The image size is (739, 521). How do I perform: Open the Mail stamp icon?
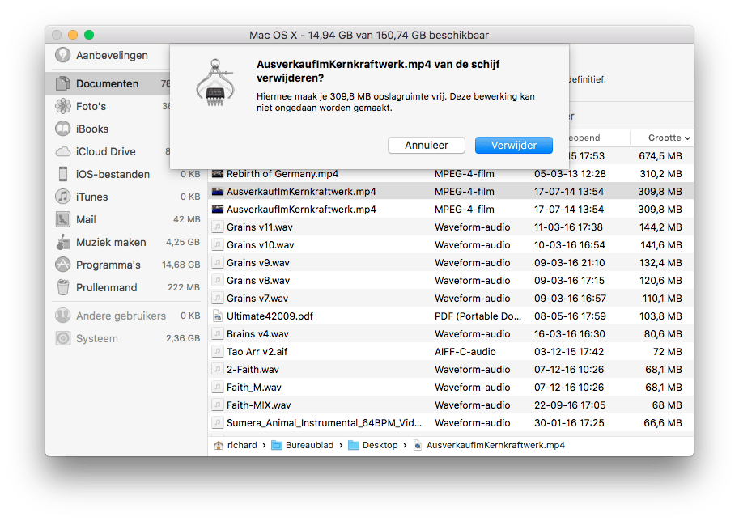[x=62, y=219]
